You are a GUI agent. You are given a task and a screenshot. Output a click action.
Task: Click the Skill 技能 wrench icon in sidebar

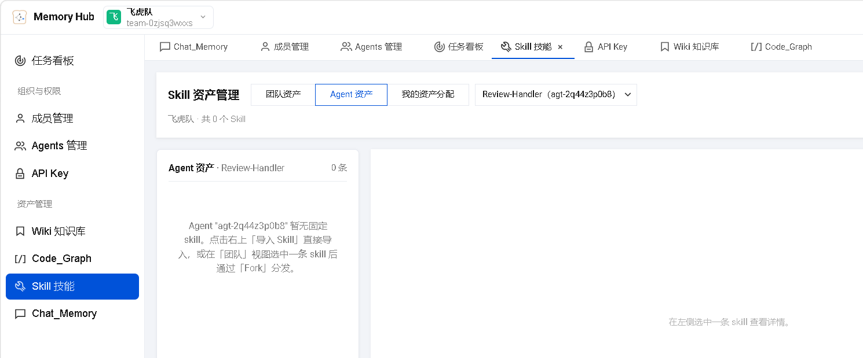(x=20, y=286)
